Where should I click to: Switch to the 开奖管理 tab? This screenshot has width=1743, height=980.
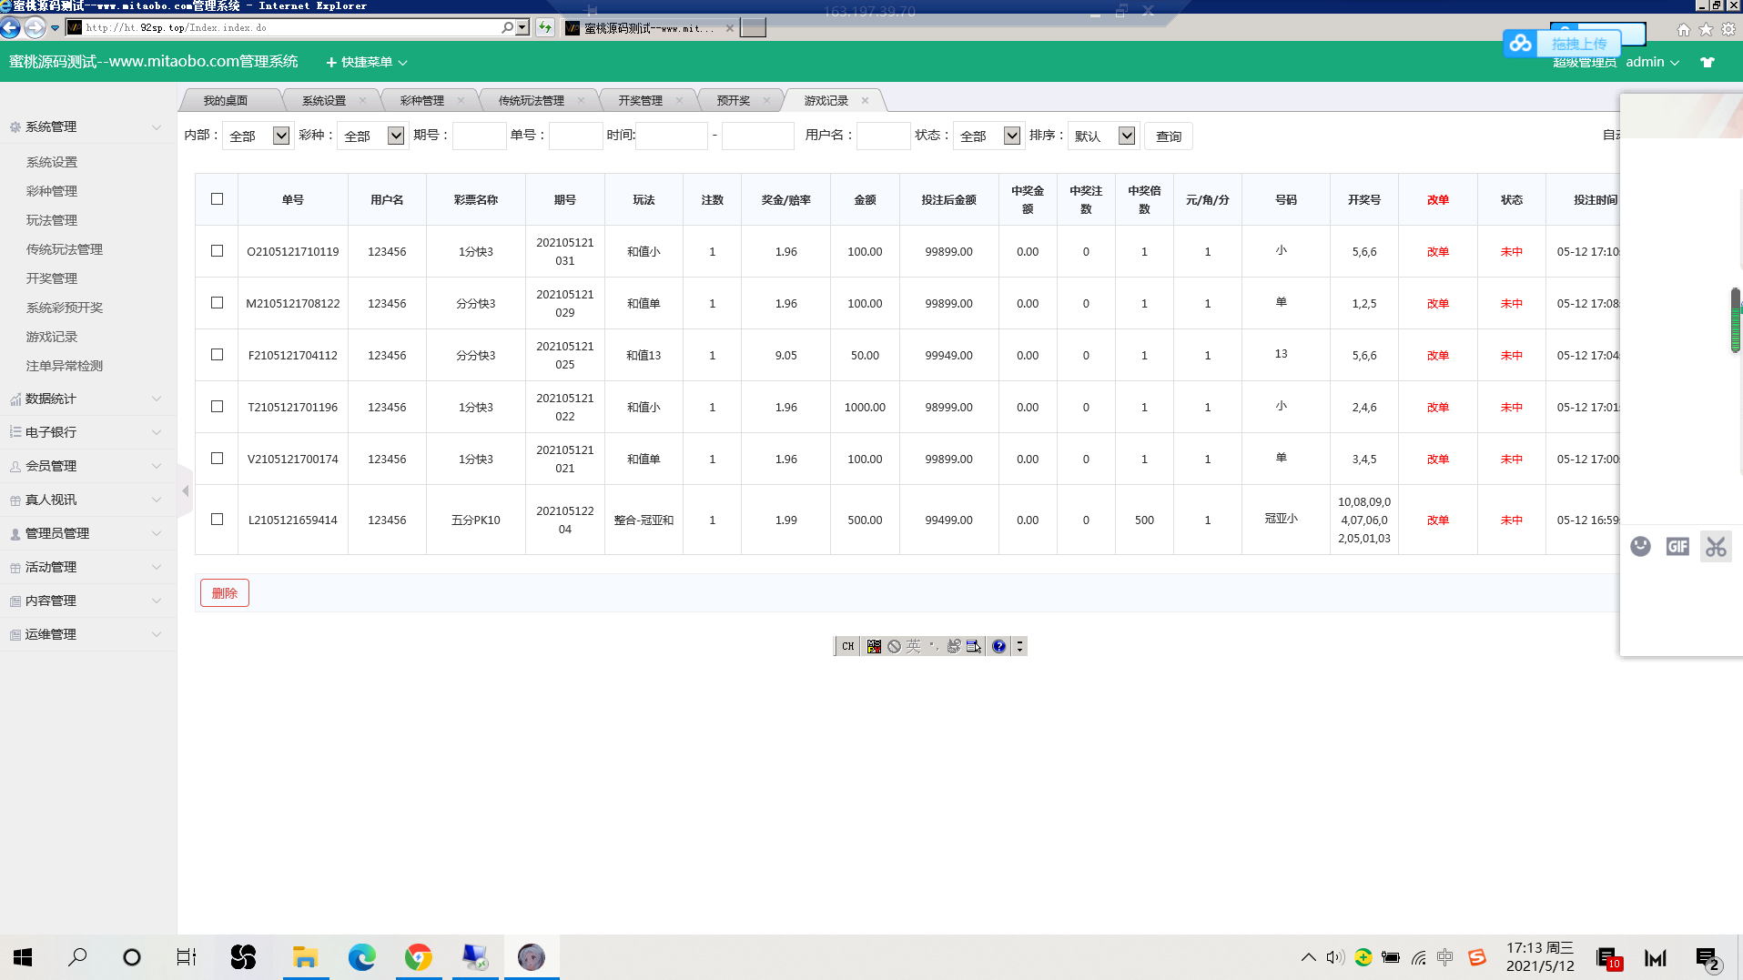tap(641, 101)
